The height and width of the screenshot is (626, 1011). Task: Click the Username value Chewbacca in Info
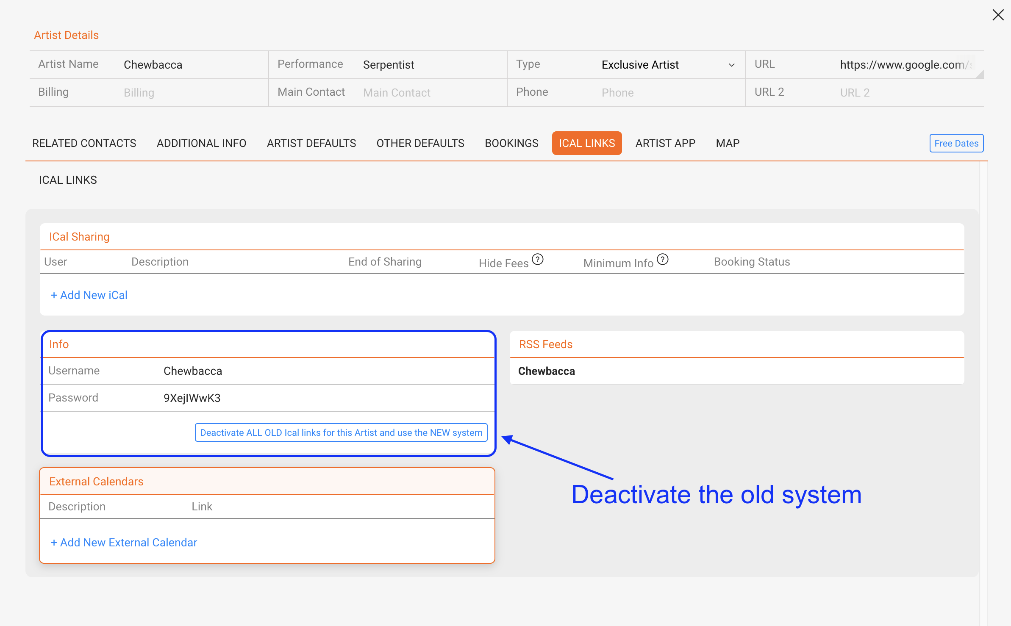coord(193,371)
